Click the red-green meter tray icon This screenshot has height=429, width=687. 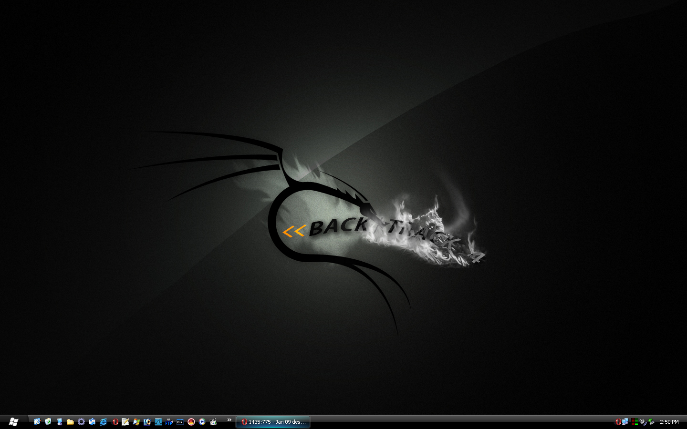click(635, 422)
